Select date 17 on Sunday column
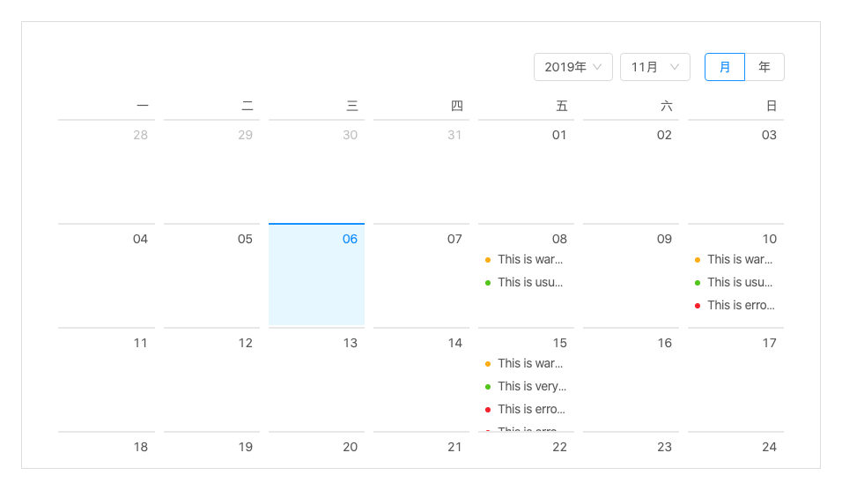The image size is (842, 490). [769, 343]
